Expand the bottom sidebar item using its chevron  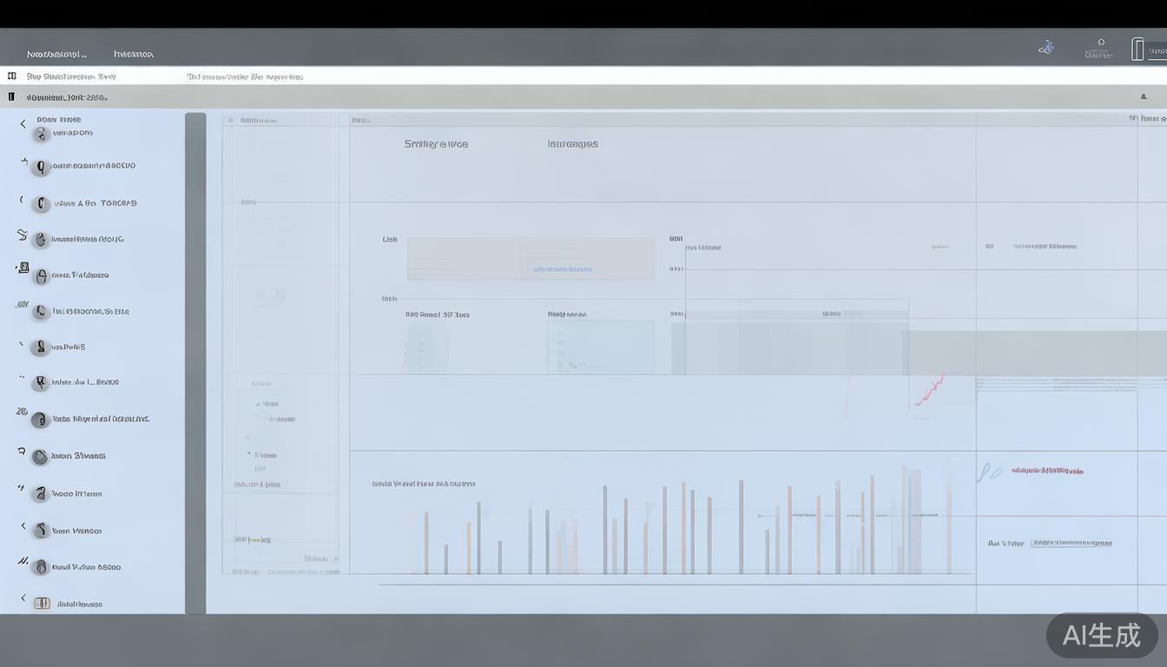click(x=23, y=598)
